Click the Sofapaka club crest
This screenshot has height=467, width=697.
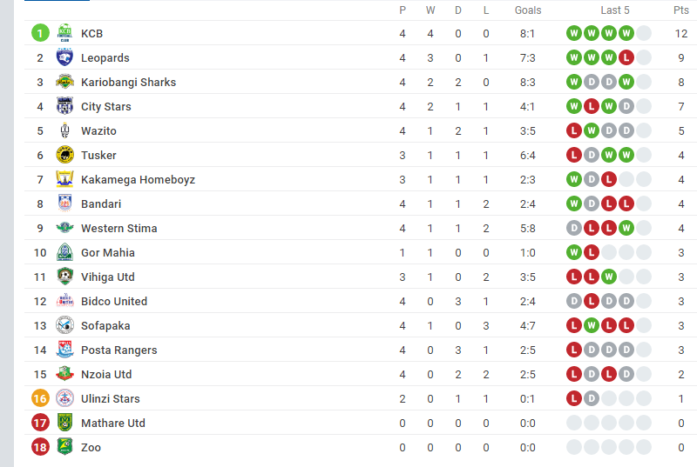point(64,325)
